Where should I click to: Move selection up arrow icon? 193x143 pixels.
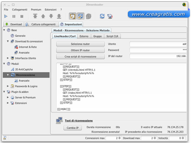[x=43, y=16]
